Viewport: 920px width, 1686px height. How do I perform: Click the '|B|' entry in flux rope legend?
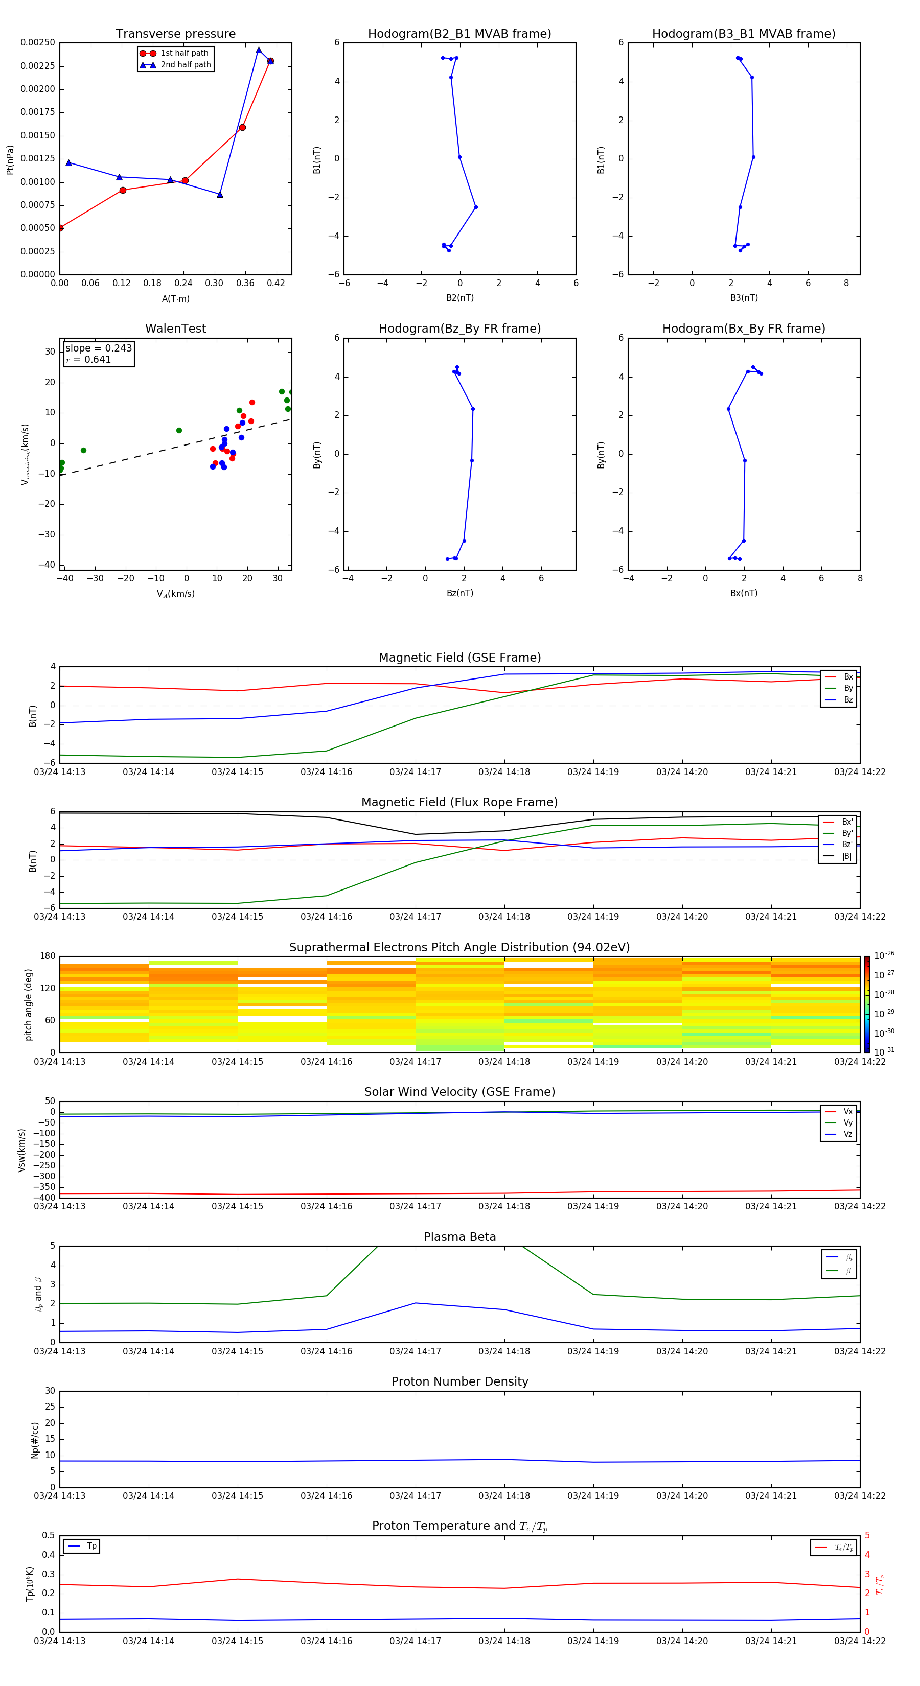pyautogui.click(x=838, y=856)
